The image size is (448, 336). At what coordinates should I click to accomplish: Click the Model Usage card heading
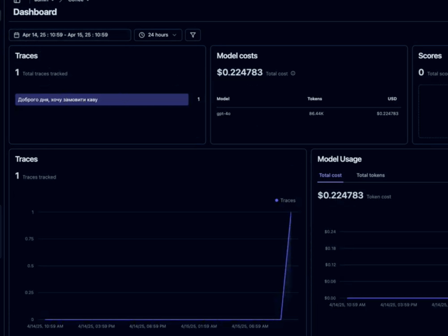click(x=340, y=159)
